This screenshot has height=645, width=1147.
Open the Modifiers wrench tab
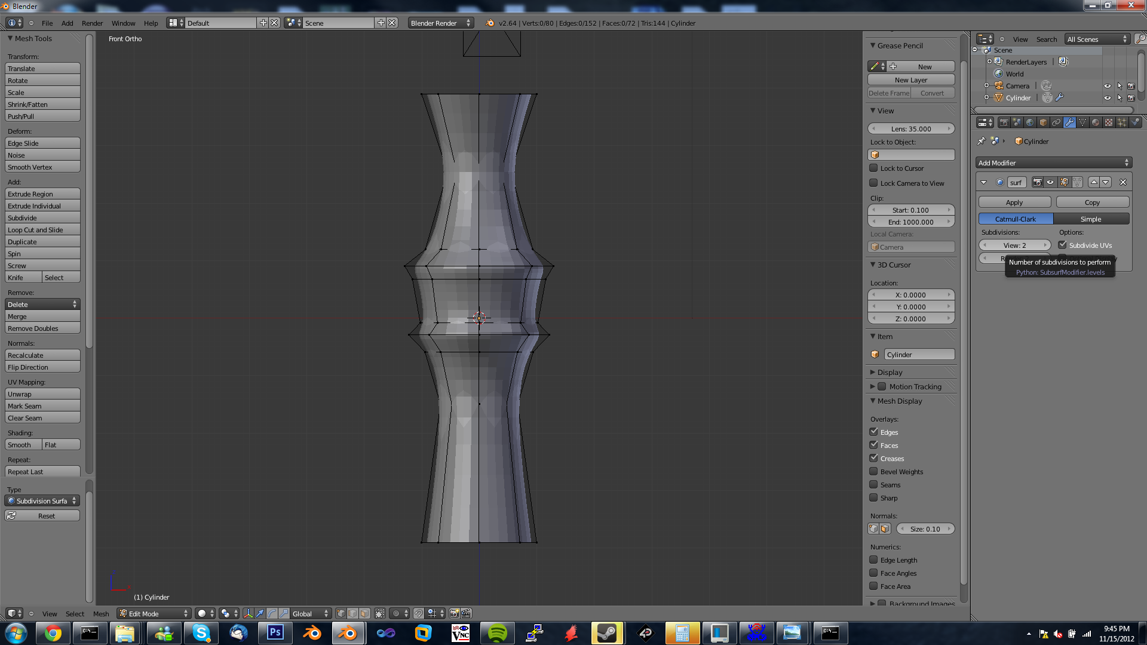tap(1069, 122)
